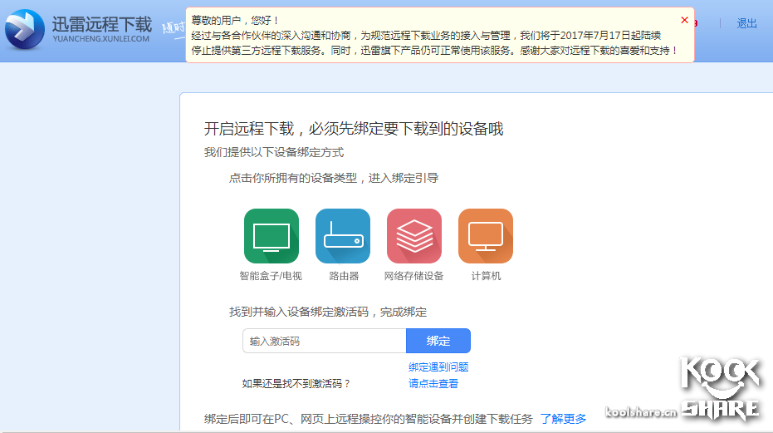This screenshot has width=773, height=433.
Task: Click the 请点击查看 link
Action: click(433, 384)
